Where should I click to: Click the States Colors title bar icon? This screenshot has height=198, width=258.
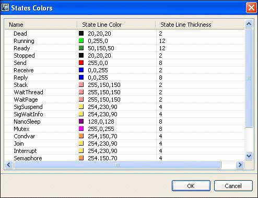coord(5,7)
